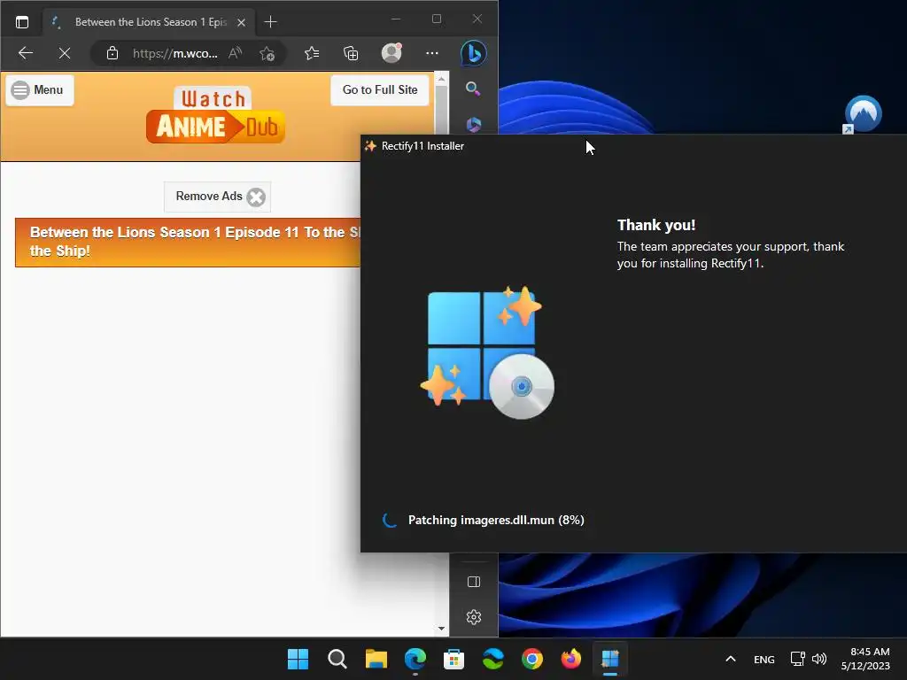Open the NordVPN desktop shortcut

[x=863, y=114]
